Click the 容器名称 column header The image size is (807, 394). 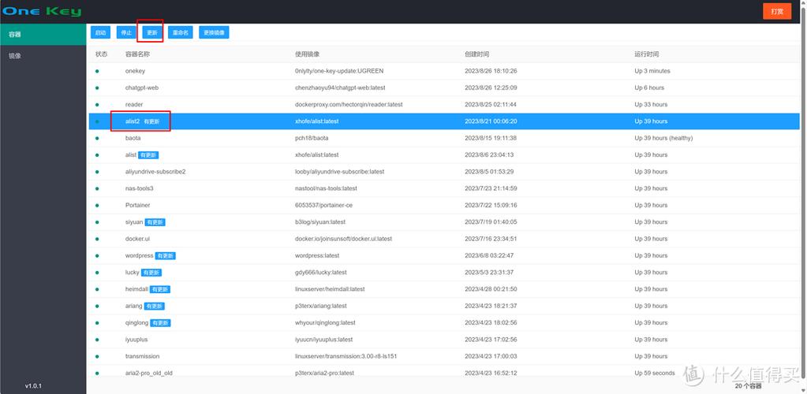pos(137,54)
